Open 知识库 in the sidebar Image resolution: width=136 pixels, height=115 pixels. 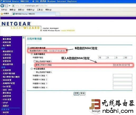click(x=6, y=112)
